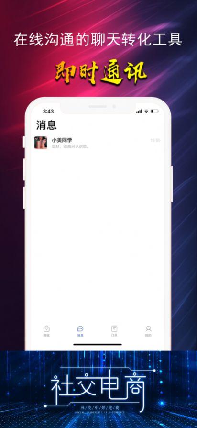Select the 消息 tab label

click(80, 335)
